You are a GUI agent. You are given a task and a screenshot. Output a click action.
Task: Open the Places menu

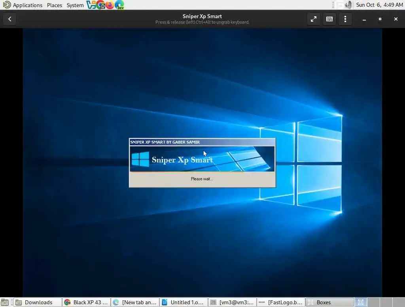point(55,5)
